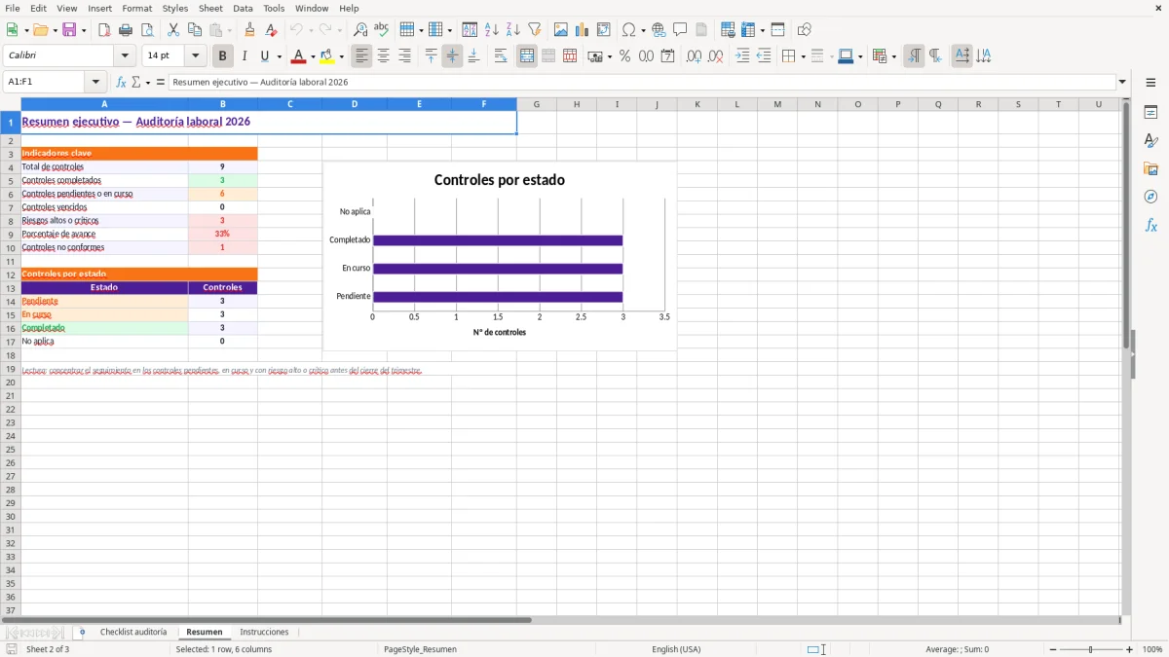Sort ascending A to Z
This screenshot has height=657, width=1169.
pyautogui.click(x=491, y=30)
